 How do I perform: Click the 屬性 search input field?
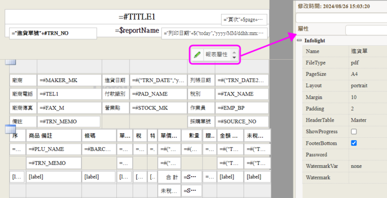point(366,30)
